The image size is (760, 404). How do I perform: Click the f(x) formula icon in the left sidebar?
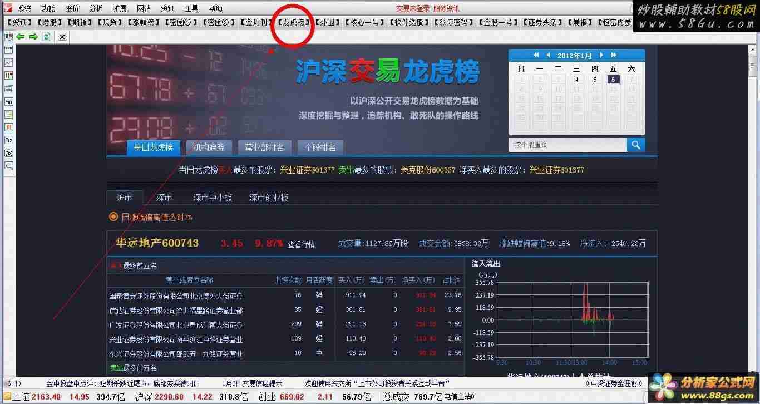pyautogui.click(x=9, y=153)
